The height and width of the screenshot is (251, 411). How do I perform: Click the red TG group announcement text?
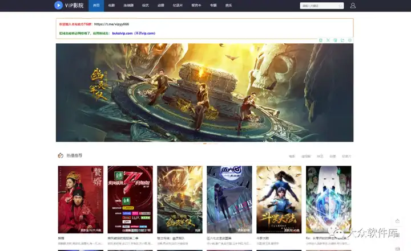(x=76, y=24)
